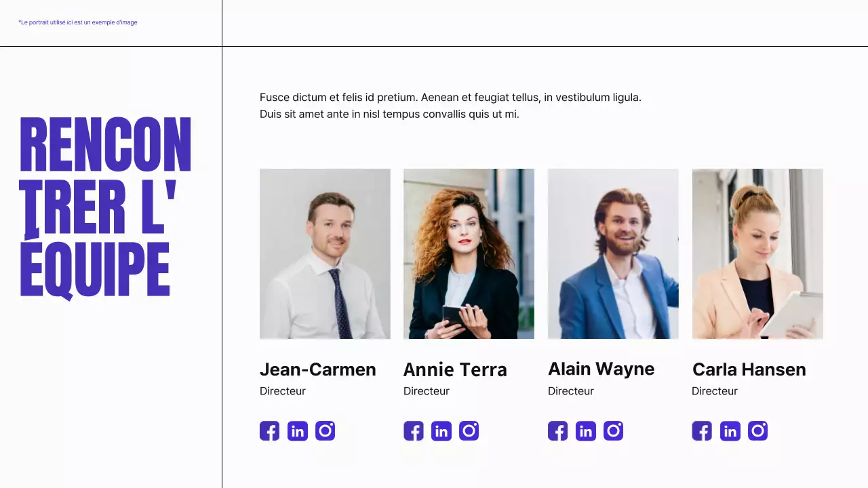The image size is (868, 488).
Task: Select Jean-Carmen's portrait photo
Action: pyautogui.click(x=325, y=253)
